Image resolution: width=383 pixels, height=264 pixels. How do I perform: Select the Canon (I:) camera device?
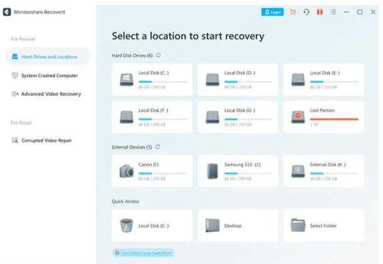point(150,171)
